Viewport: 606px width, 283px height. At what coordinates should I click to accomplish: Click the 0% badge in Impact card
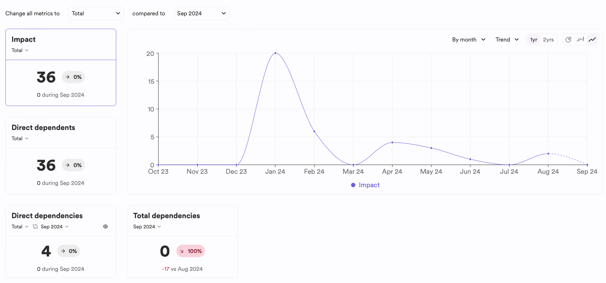click(x=73, y=77)
